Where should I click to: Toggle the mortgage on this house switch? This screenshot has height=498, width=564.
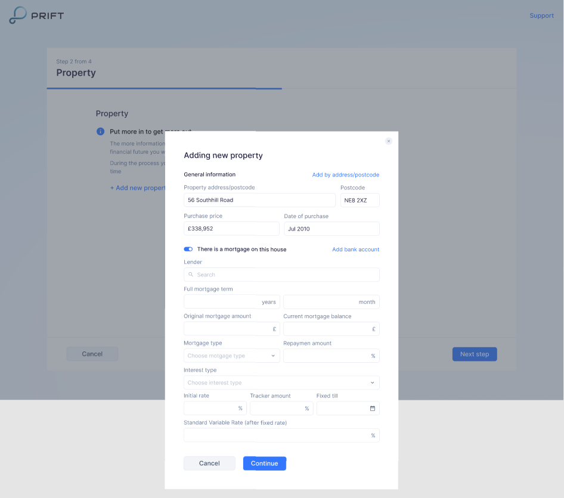pyautogui.click(x=188, y=249)
